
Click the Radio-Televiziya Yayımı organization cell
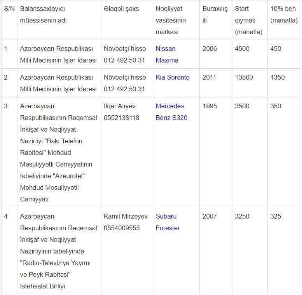click(58, 251)
